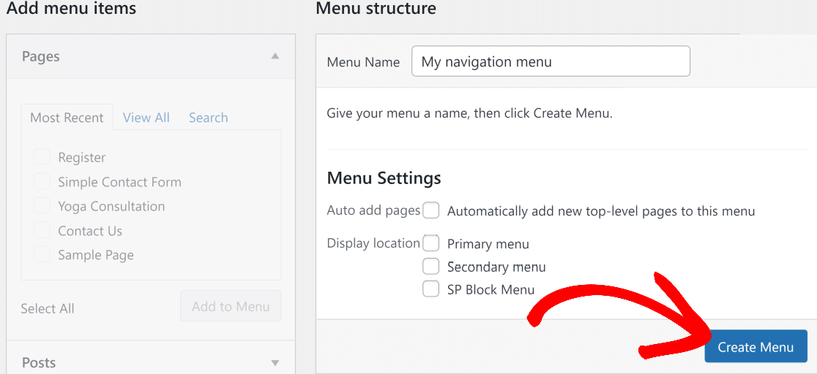Viewport: 817px width, 374px height.
Task: Switch to the View All tab
Action: [146, 118]
